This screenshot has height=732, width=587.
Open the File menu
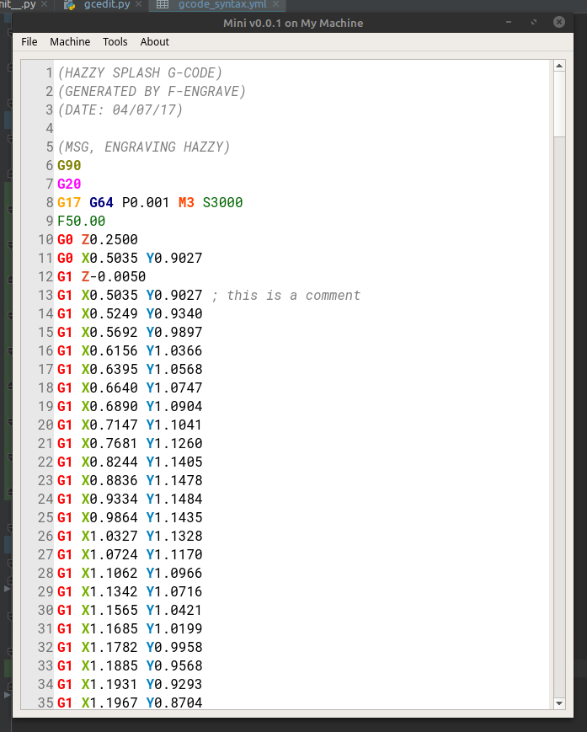pyautogui.click(x=29, y=42)
